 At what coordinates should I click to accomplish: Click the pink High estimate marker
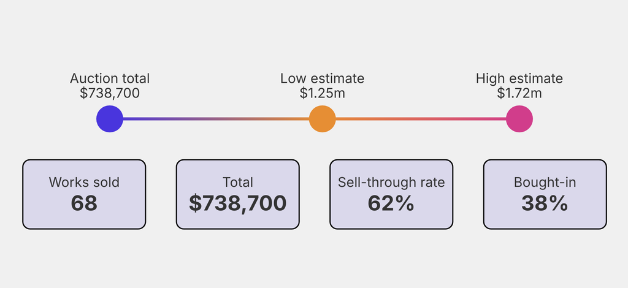point(519,119)
